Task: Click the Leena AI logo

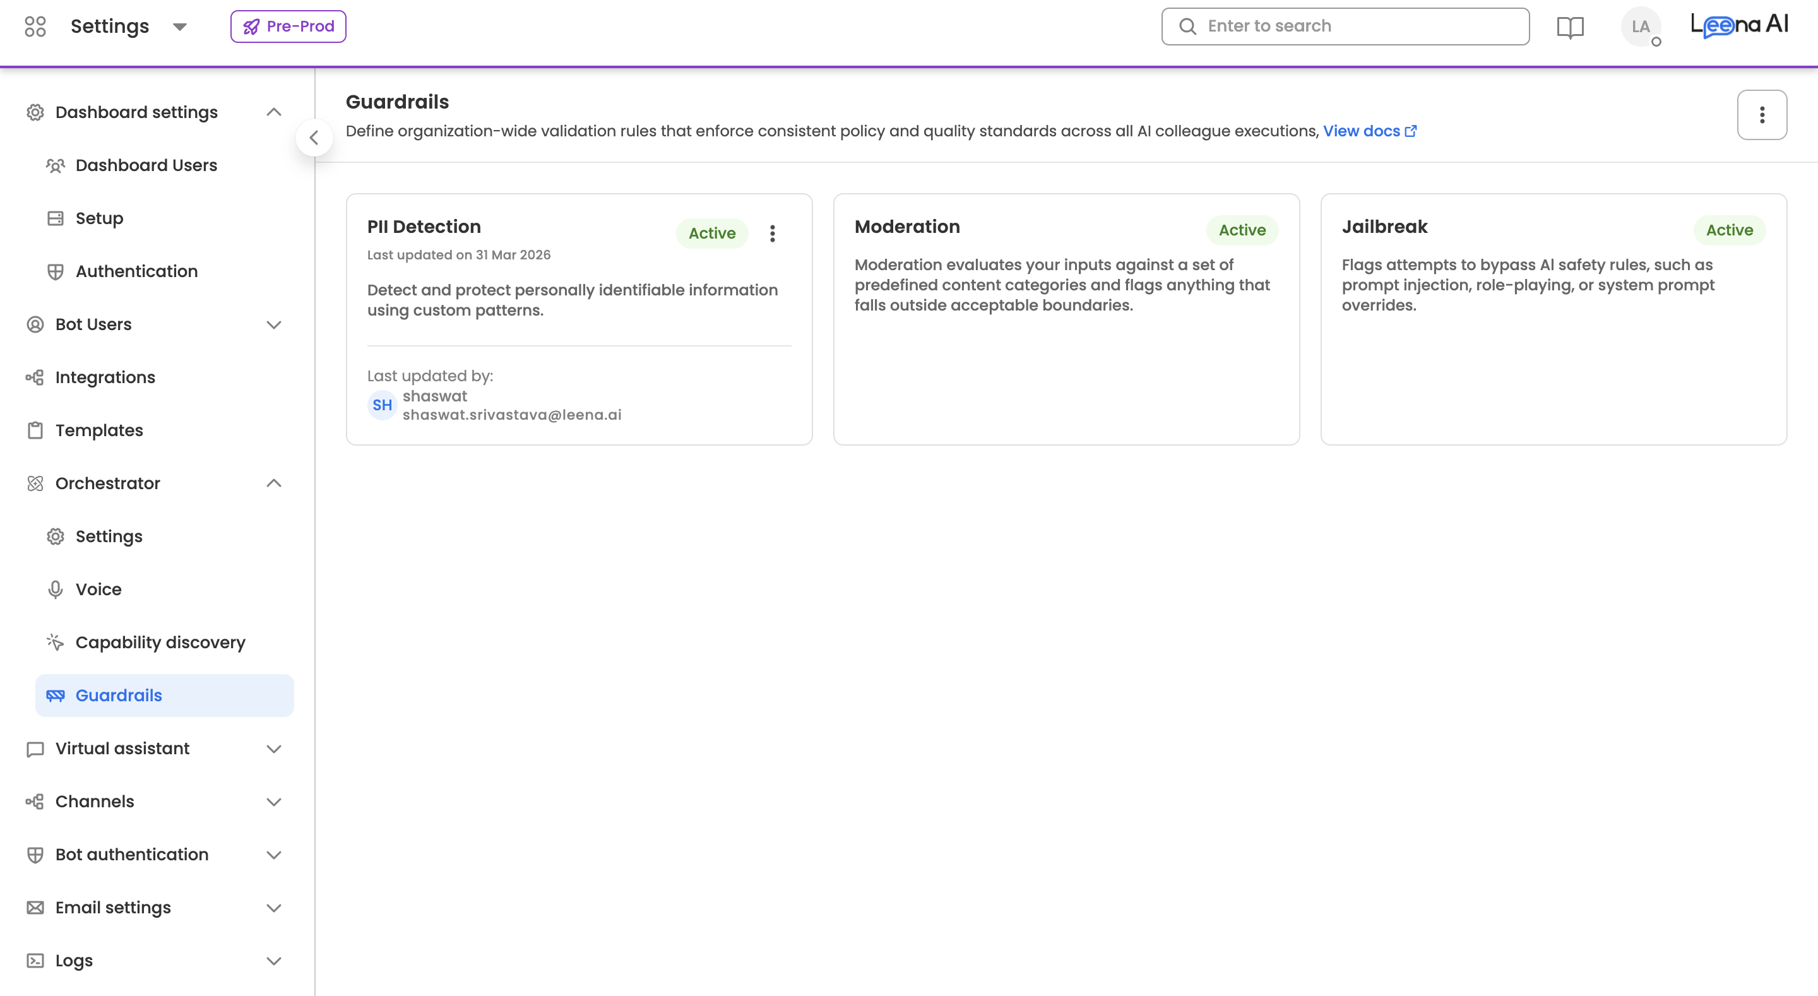Action: tap(1739, 26)
